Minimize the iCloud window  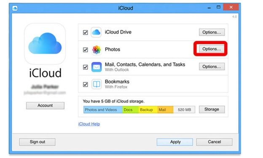point(209,8)
